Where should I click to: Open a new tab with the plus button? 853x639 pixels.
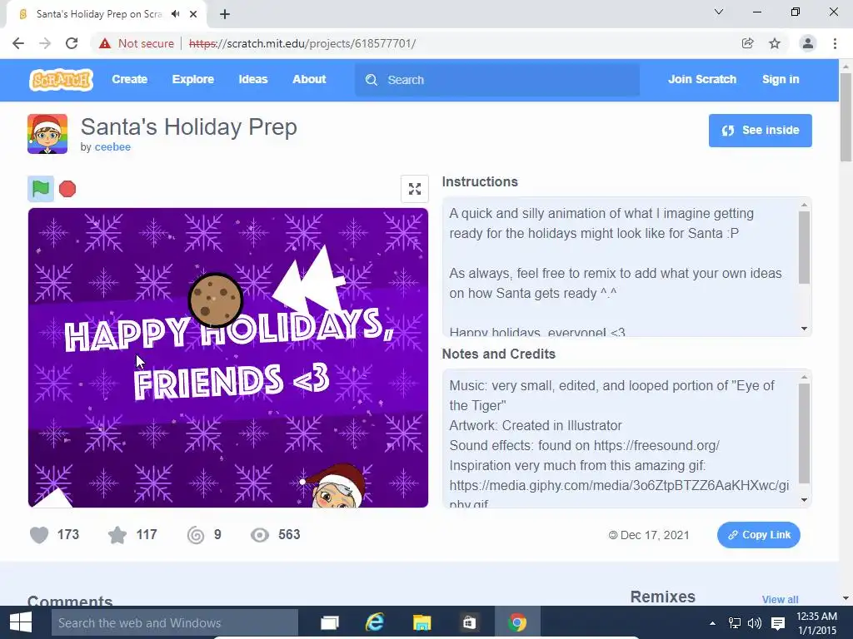(225, 14)
